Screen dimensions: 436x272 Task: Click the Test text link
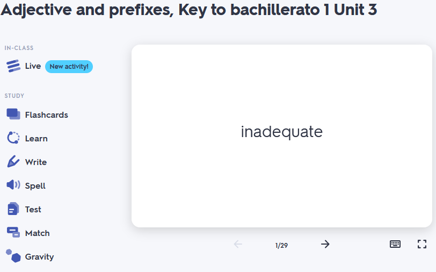pos(33,210)
